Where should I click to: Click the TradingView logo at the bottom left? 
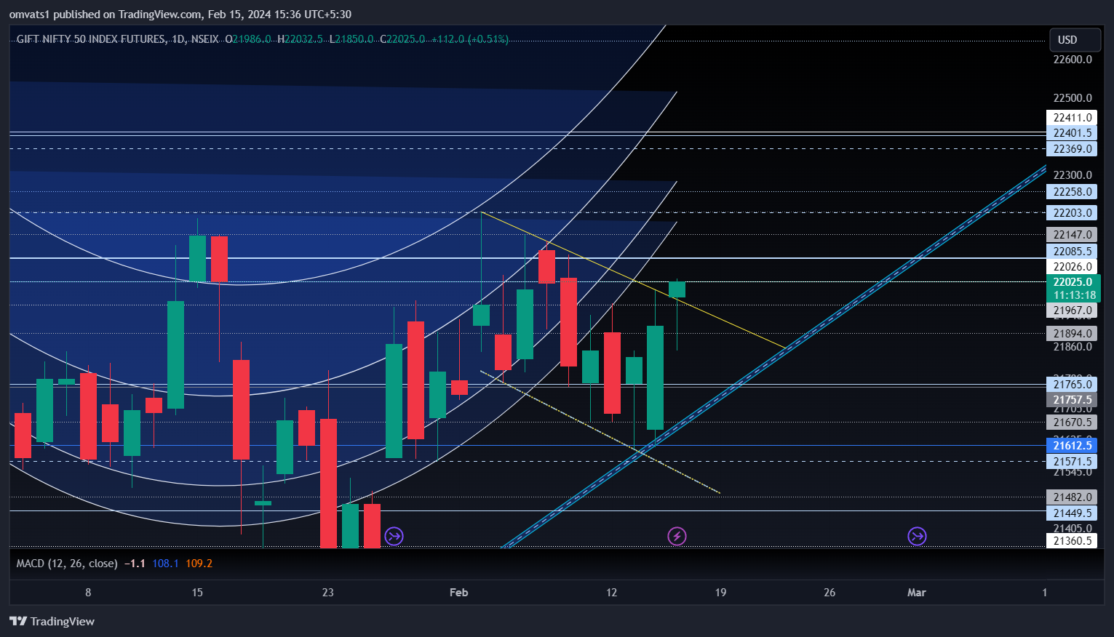[52, 621]
